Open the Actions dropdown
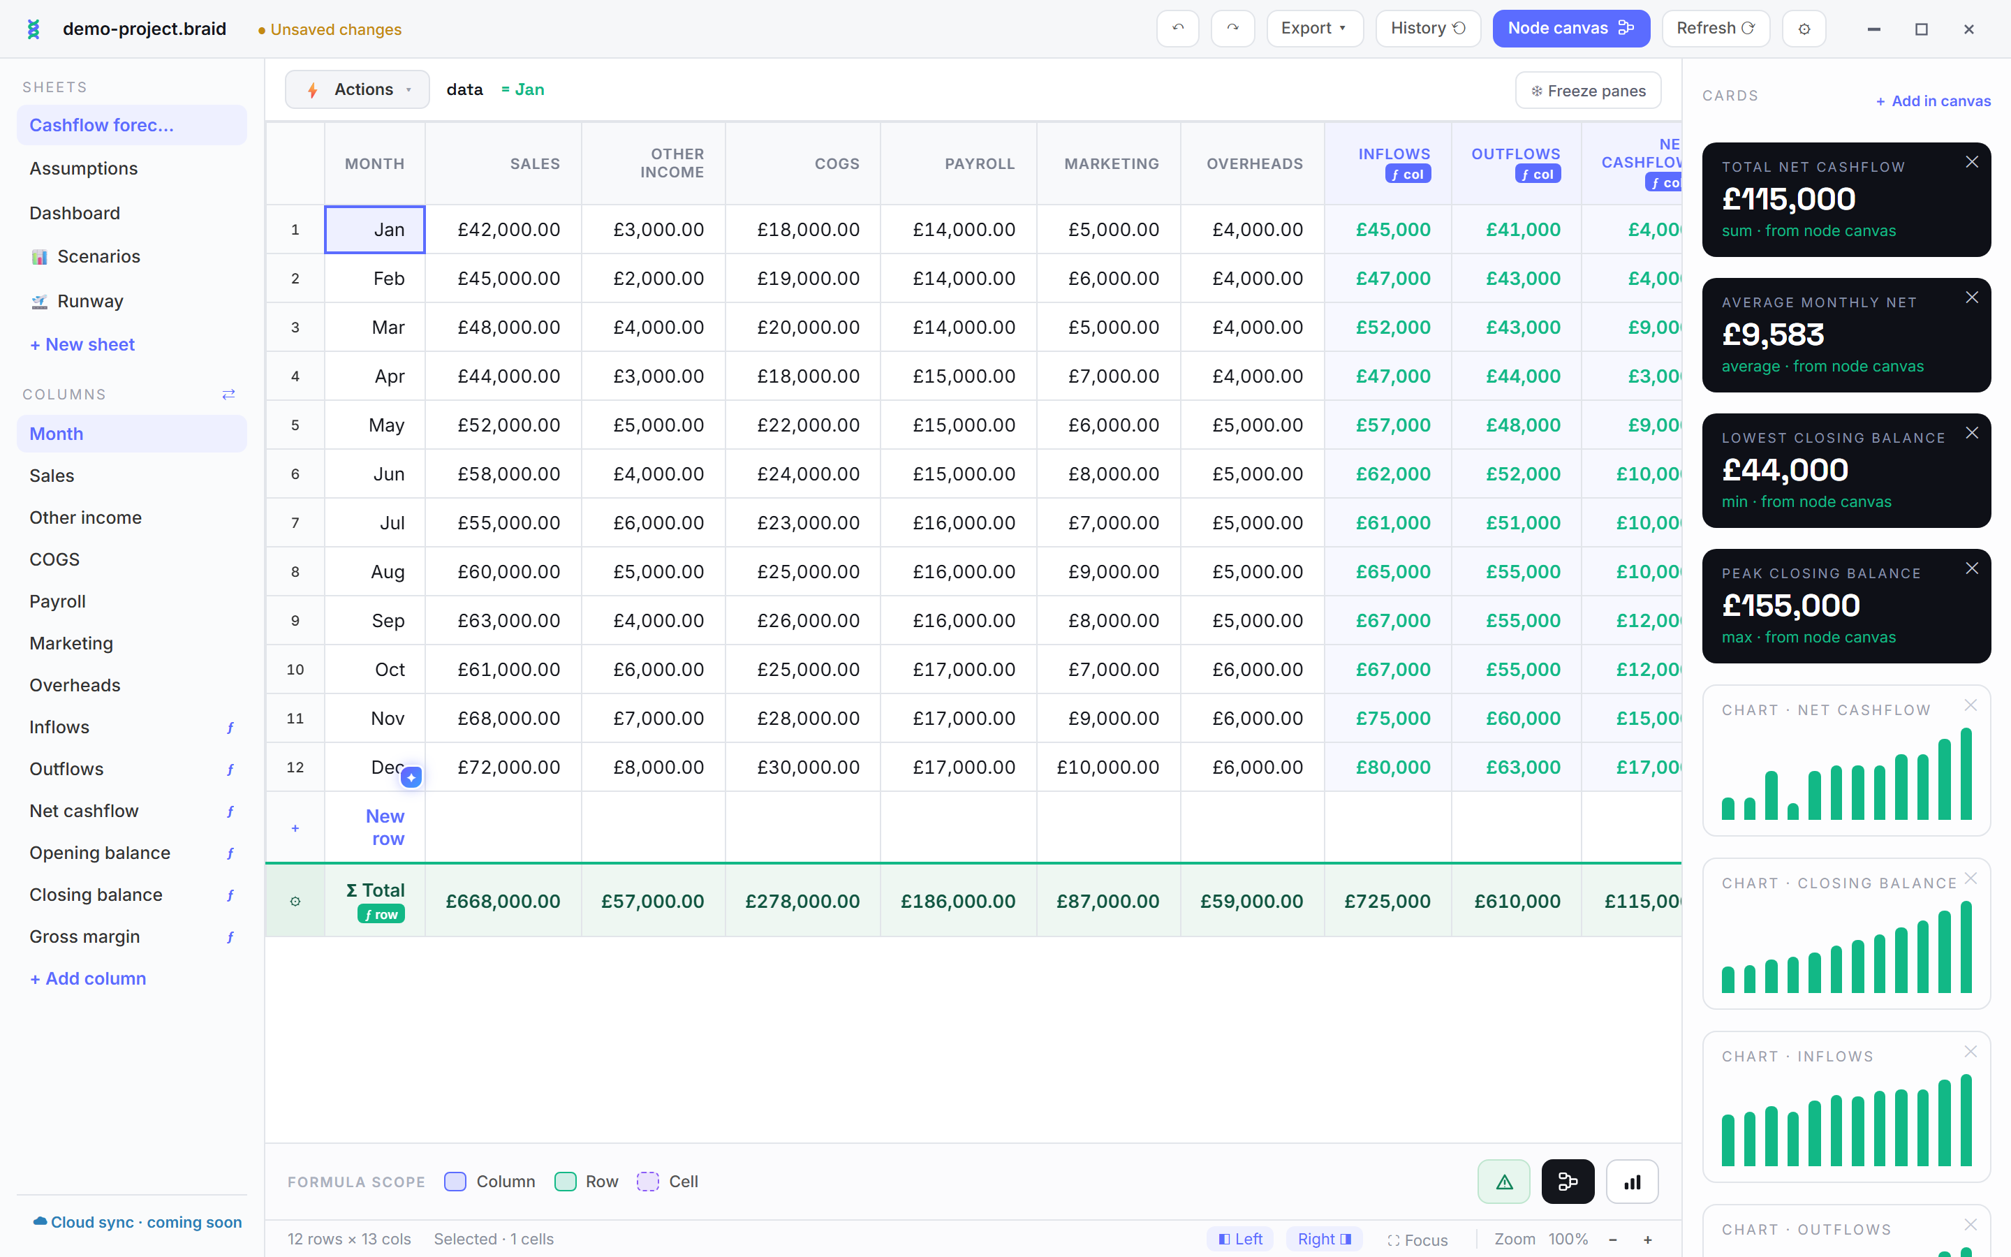This screenshot has width=2011, height=1257. click(x=358, y=90)
